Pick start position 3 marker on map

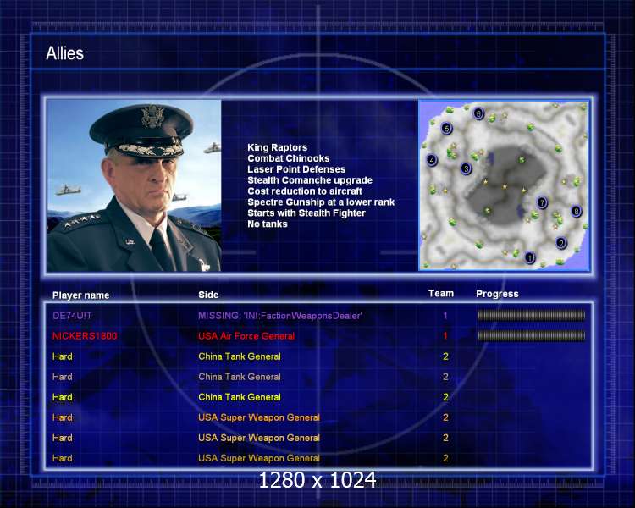467,168
